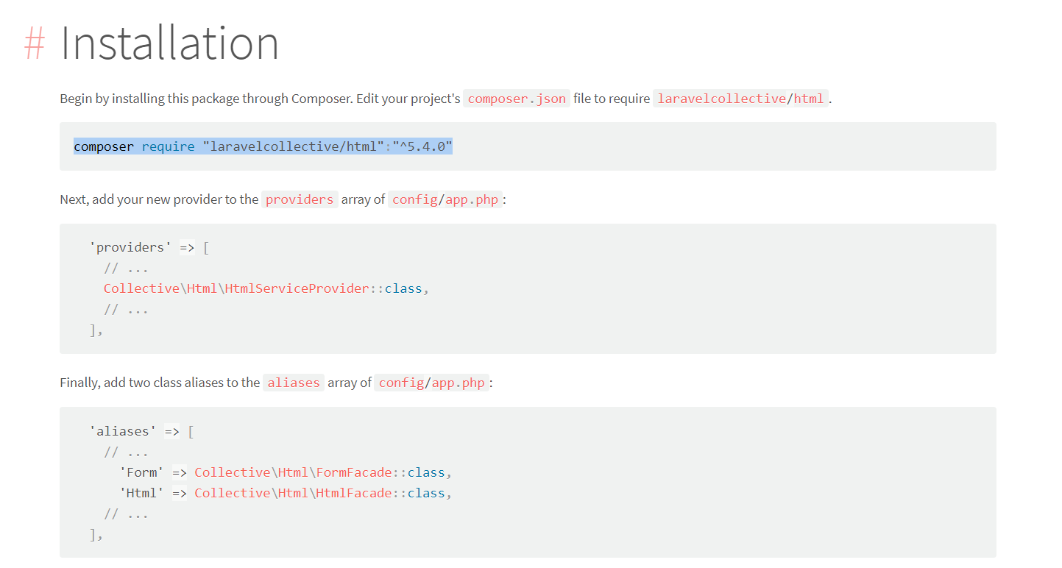
Task: Click the highlighted composer require command
Action: [263, 146]
